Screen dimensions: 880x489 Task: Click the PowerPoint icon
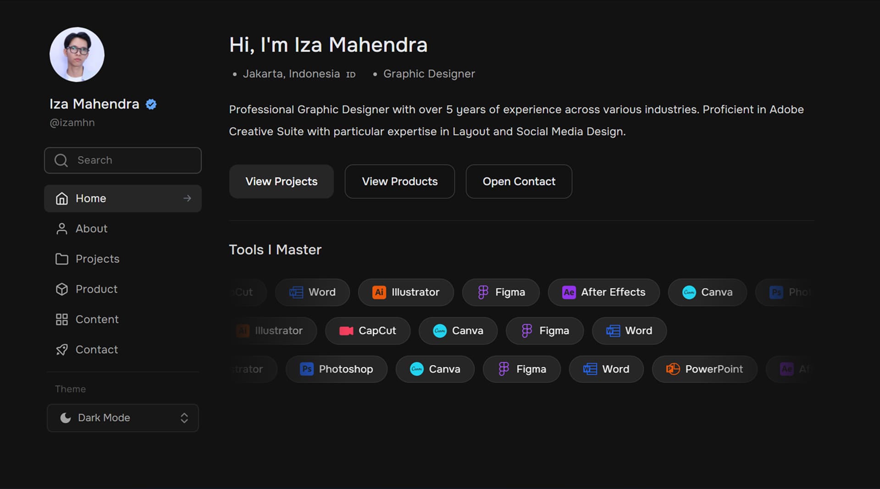coord(673,369)
